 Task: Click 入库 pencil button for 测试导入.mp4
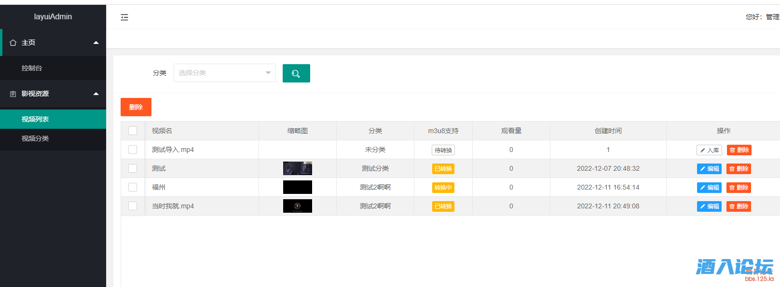(x=709, y=150)
